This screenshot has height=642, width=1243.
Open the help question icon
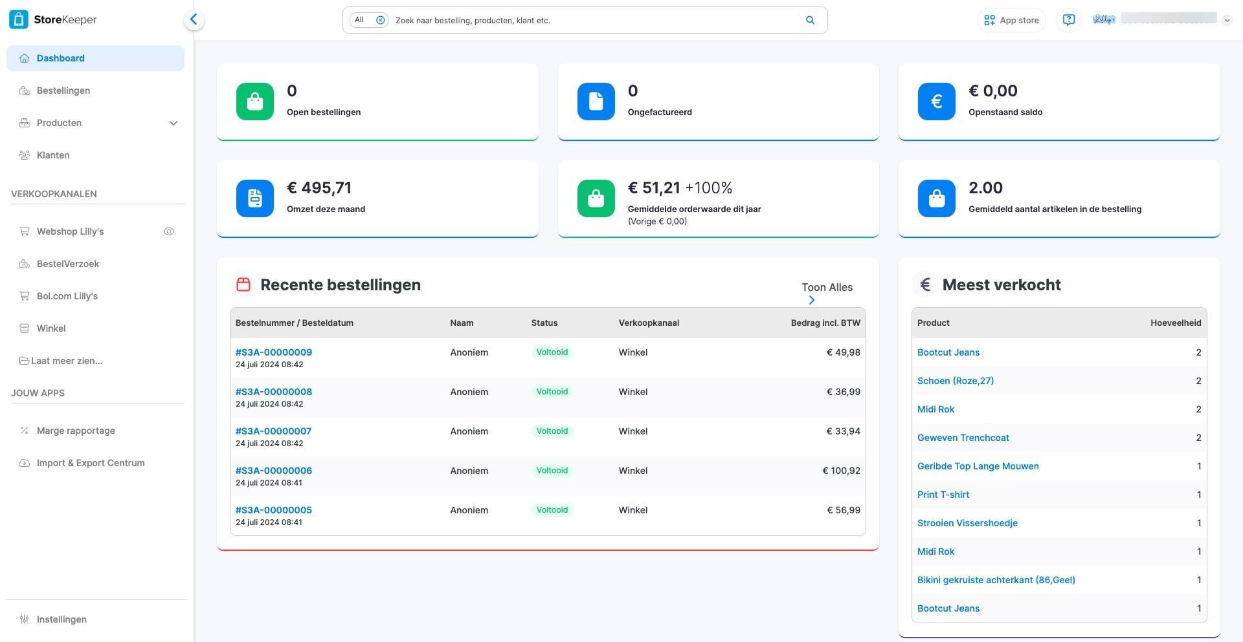[1069, 20]
